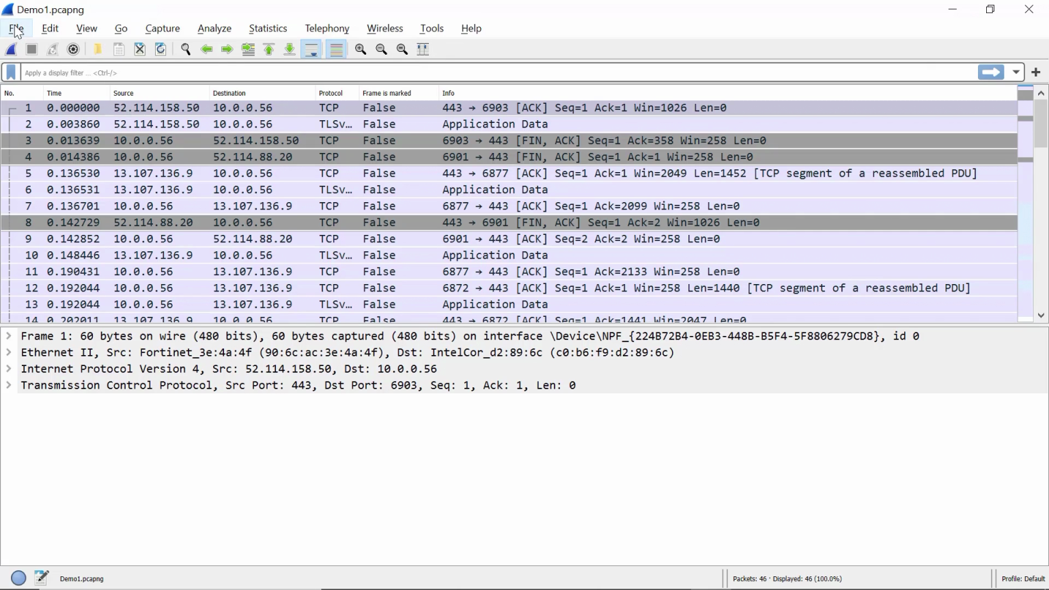Open the recent display filters dropdown
This screenshot has height=590, width=1049.
1016,72
